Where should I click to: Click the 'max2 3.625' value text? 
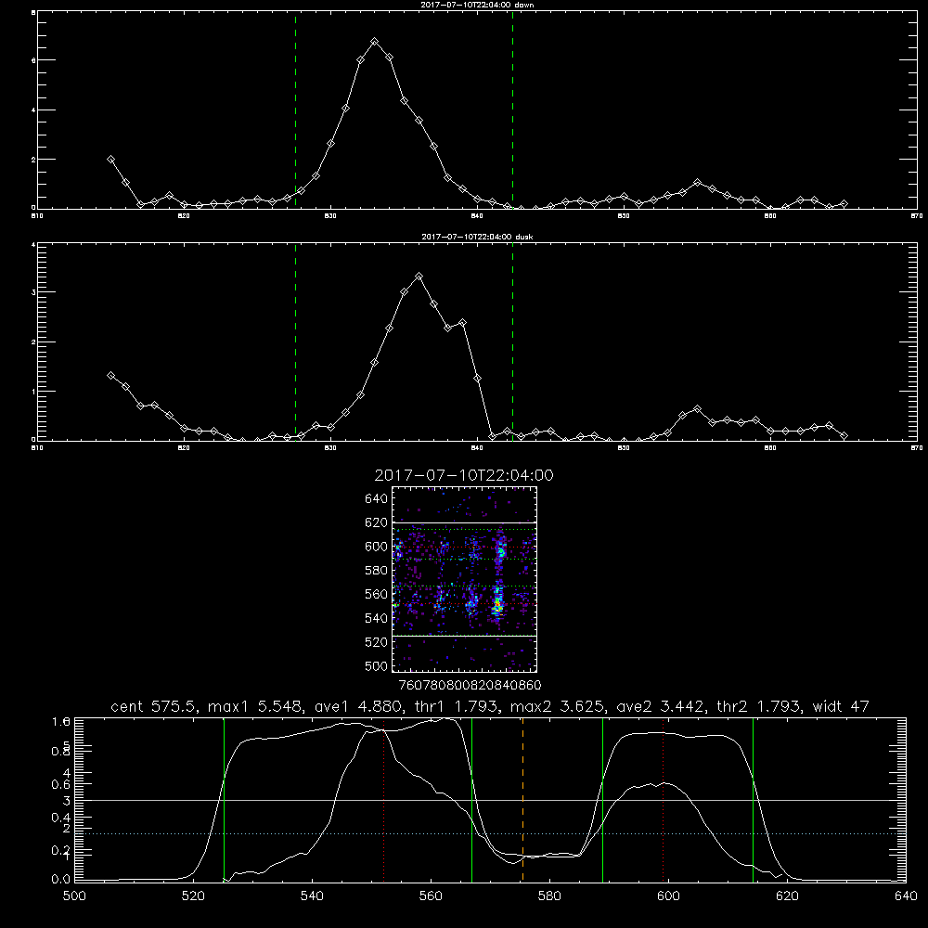[x=558, y=706]
